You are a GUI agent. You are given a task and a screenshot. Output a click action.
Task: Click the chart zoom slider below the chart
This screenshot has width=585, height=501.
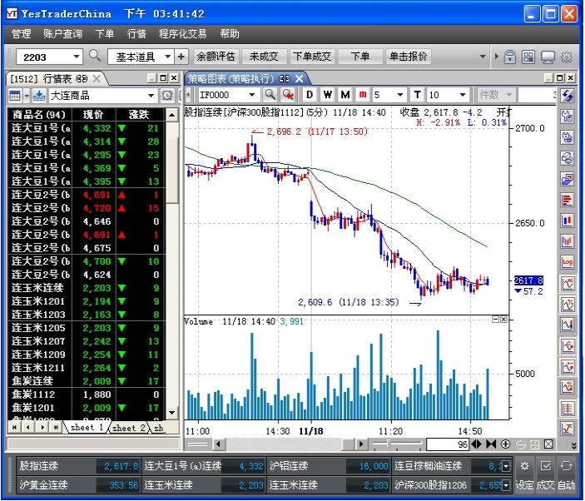tap(397, 444)
